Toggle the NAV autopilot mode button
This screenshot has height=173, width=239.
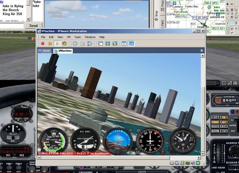click(x=215, y=126)
